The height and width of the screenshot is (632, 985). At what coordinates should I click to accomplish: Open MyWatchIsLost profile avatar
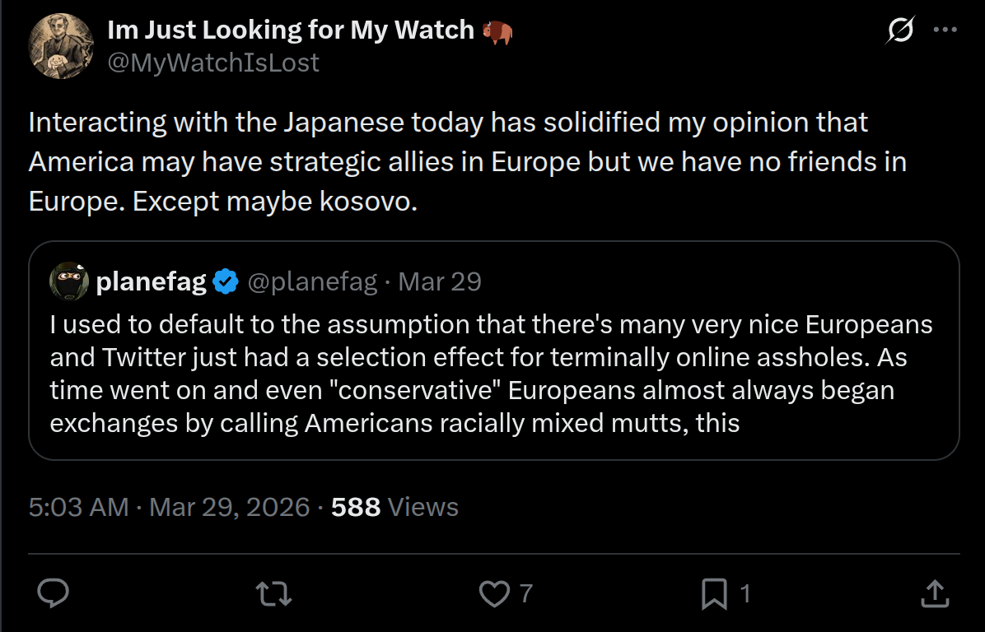(62, 46)
